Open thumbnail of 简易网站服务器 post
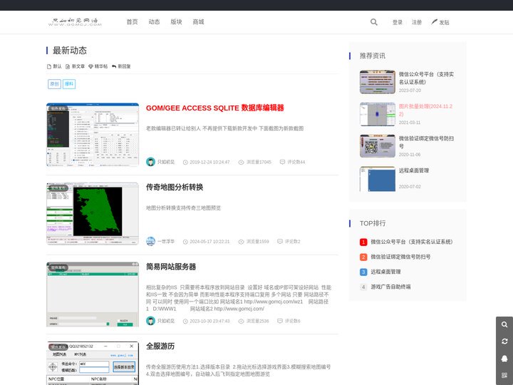This screenshot has height=385, width=513. pos(93,294)
